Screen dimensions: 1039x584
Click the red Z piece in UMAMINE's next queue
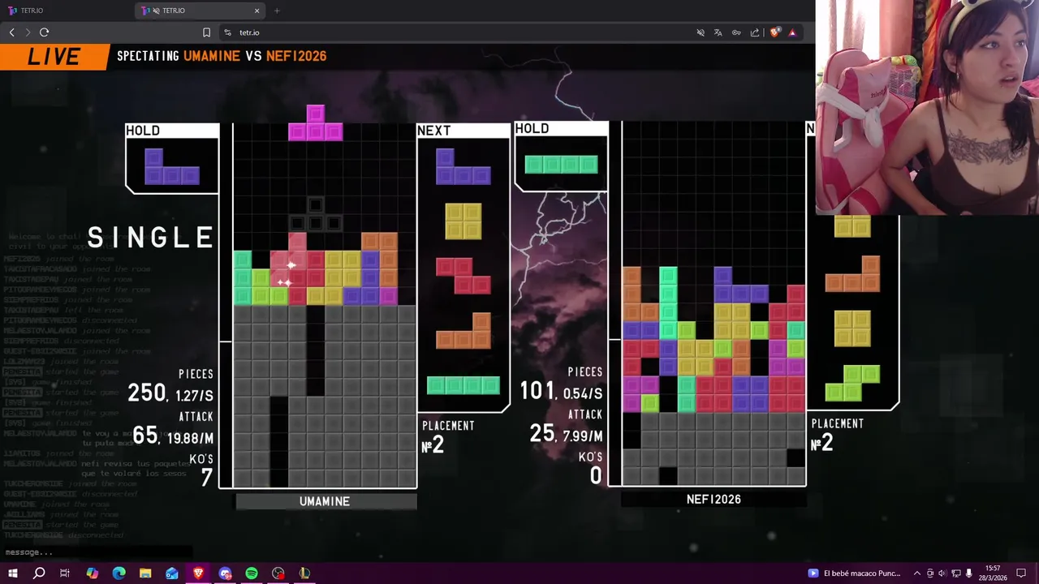463,276
